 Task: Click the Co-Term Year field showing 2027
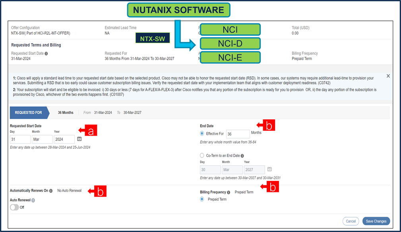254,170
